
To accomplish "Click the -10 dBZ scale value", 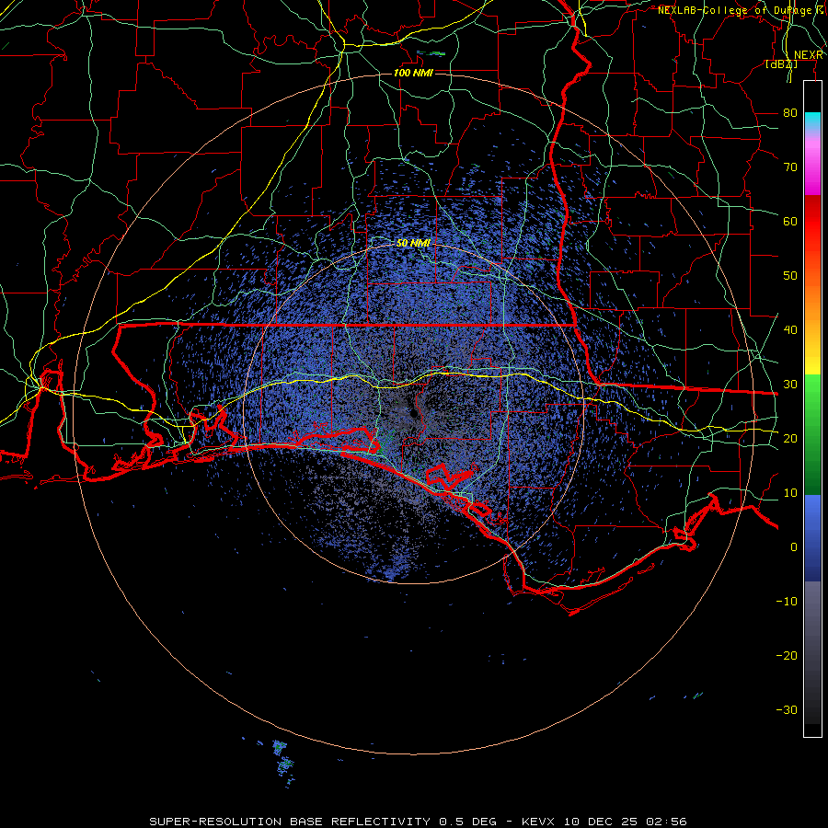I will click(x=787, y=601).
